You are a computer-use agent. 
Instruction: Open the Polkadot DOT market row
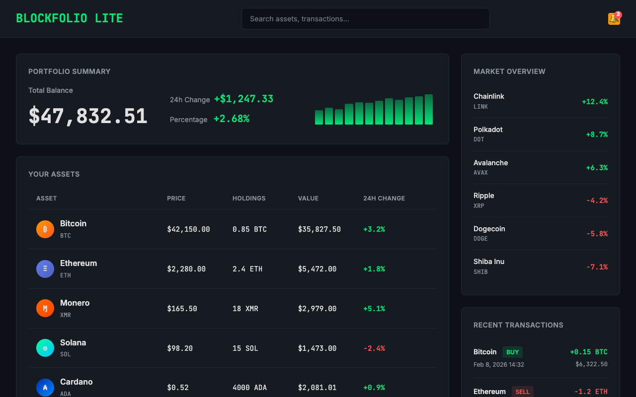[x=541, y=134]
